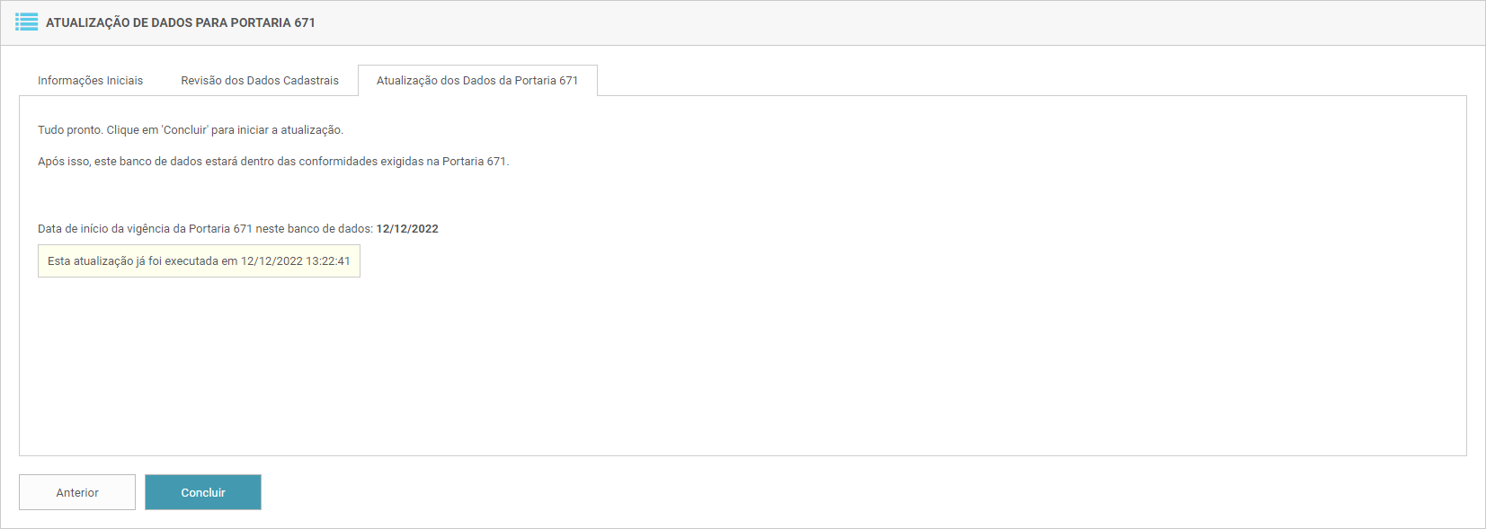Switch to Revisão dos Dados Cadastrais tab
The height and width of the screenshot is (529, 1486).
click(260, 81)
